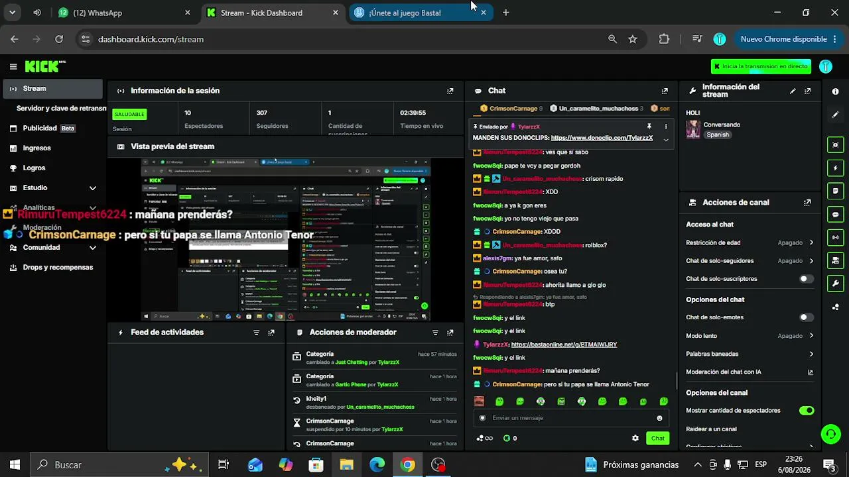Expand the pinned message chevron
Screen dimensions: 849x477
[666, 140]
